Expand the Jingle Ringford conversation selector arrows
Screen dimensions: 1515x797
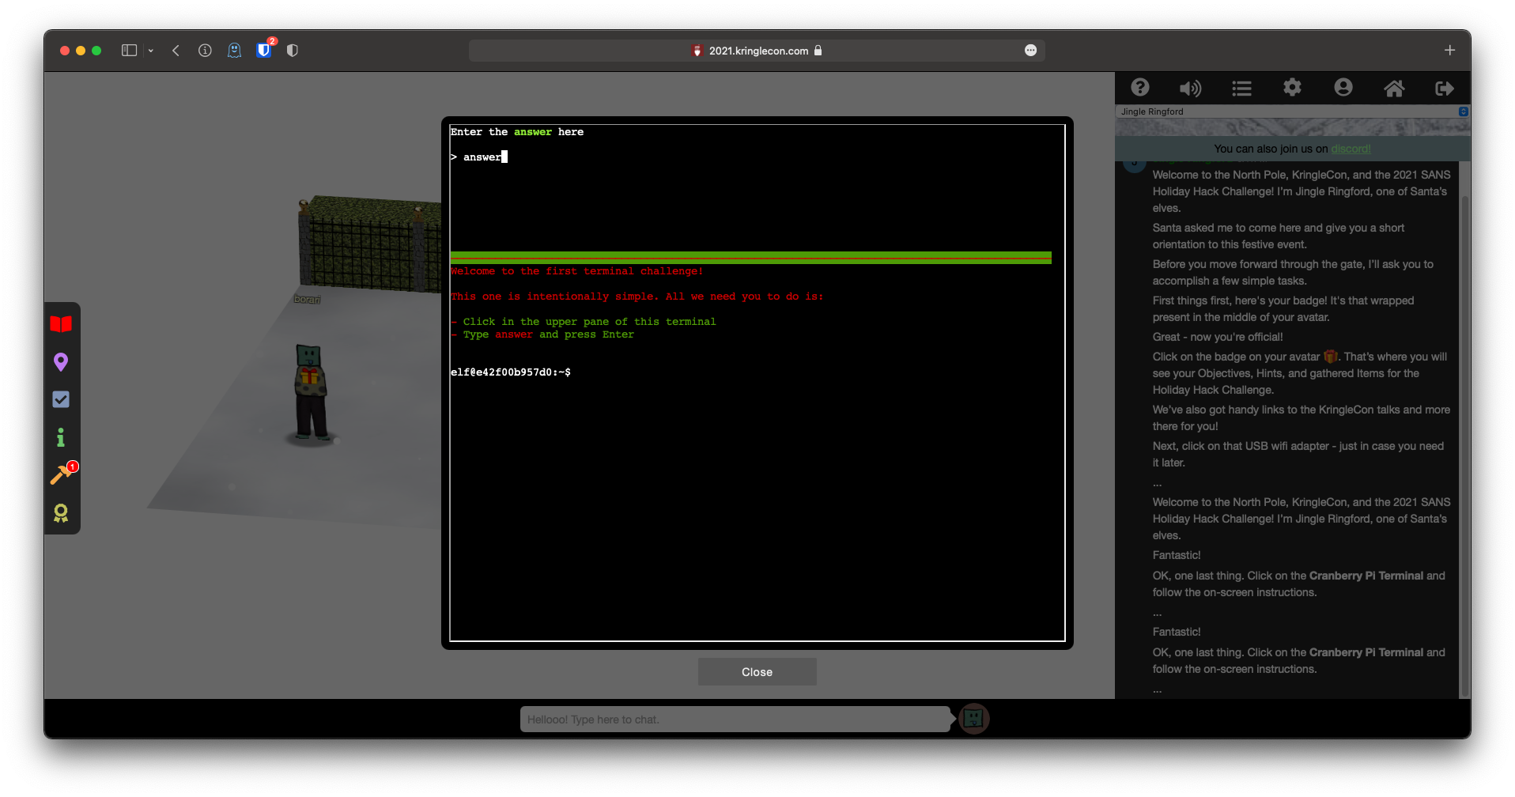1464,111
